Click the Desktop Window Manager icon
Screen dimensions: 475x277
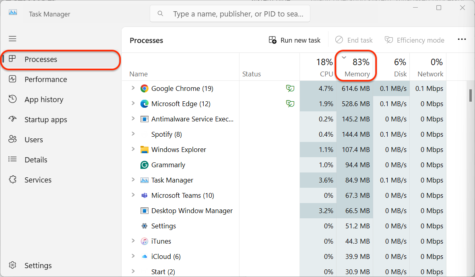click(x=145, y=211)
